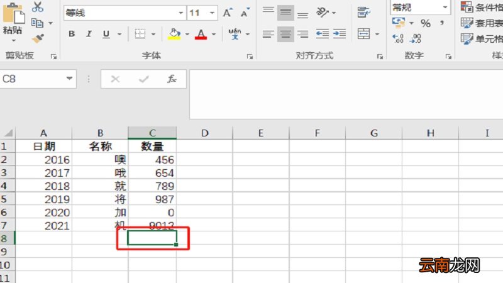Center text horizontally
Viewport: 503px width, 283px height.
tap(285, 34)
